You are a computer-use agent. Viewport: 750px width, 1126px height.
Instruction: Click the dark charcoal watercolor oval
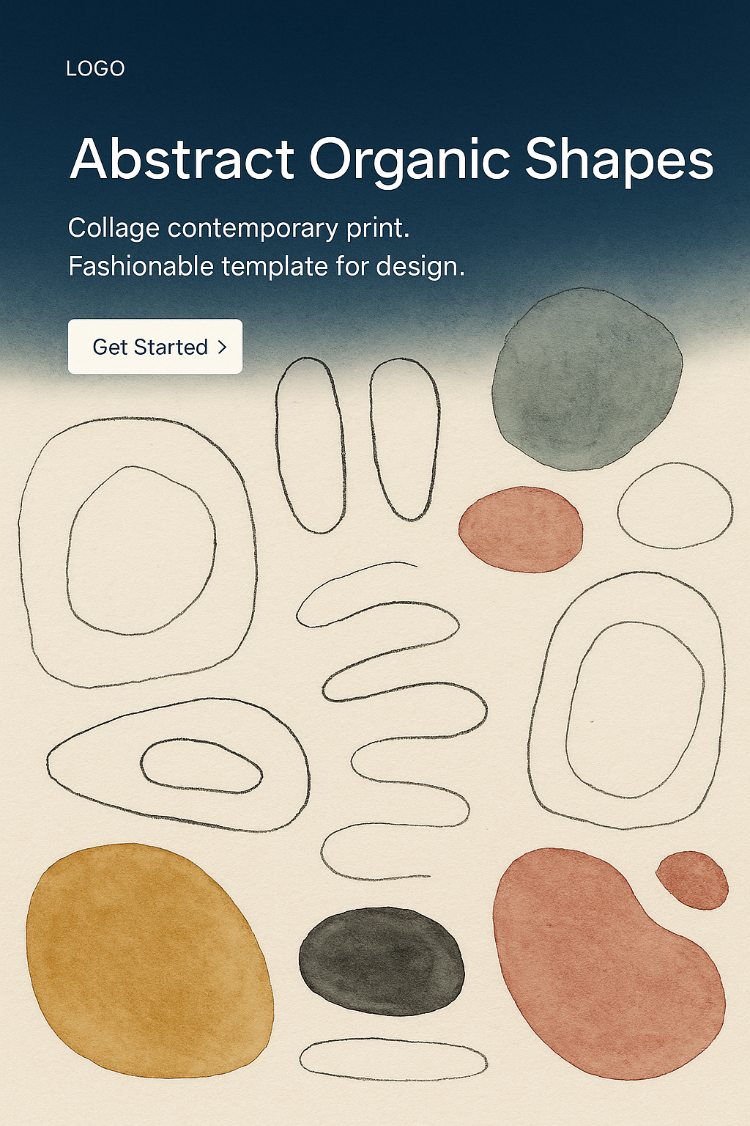(382, 961)
